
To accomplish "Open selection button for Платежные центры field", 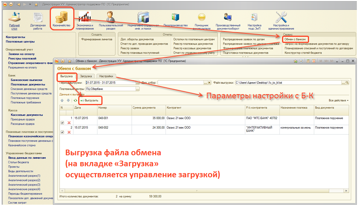I will tap(137, 89).
